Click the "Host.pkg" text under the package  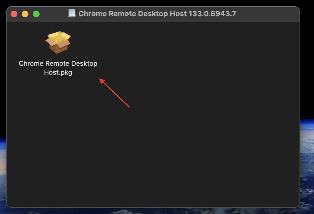point(58,72)
